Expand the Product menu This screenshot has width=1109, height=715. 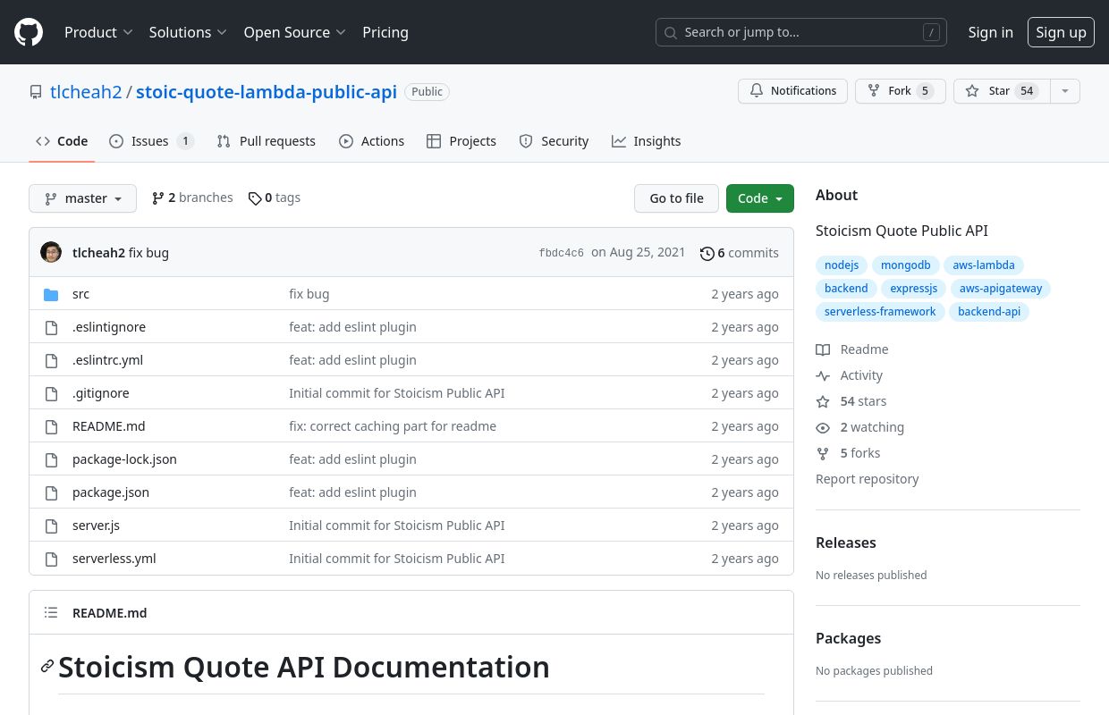tap(98, 32)
